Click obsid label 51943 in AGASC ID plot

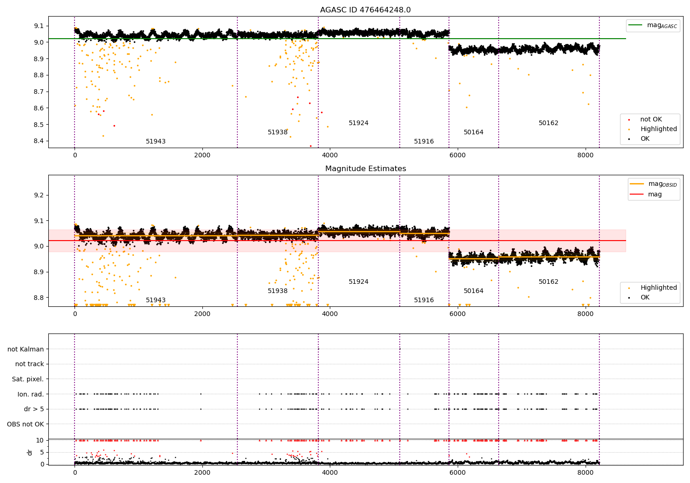[x=155, y=142]
